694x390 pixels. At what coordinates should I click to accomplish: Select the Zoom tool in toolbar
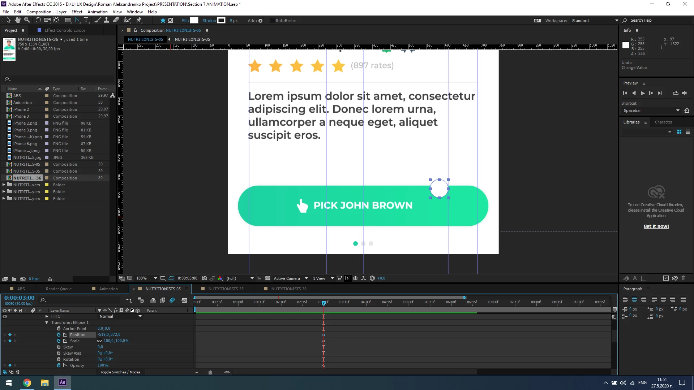[27, 20]
